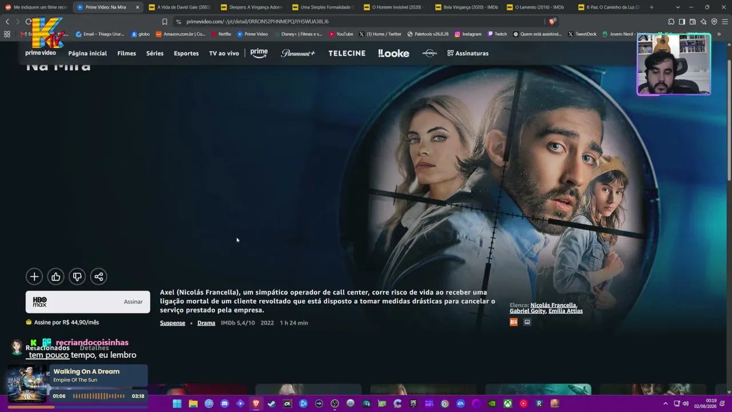Add Na Mira to watchlist with plus icon
The height and width of the screenshot is (412, 732).
click(x=34, y=277)
